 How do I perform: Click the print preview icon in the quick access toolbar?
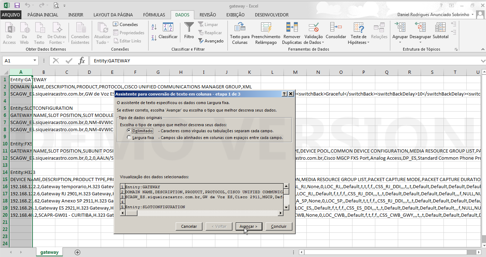tap(56, 5)
